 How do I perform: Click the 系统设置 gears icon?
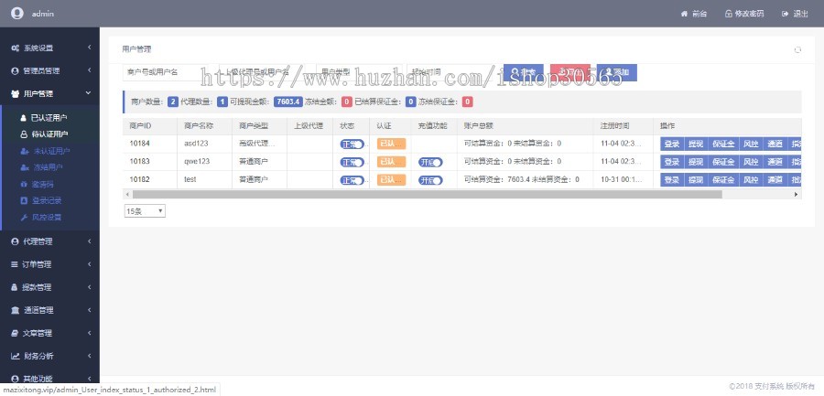(x=16, y=48)
